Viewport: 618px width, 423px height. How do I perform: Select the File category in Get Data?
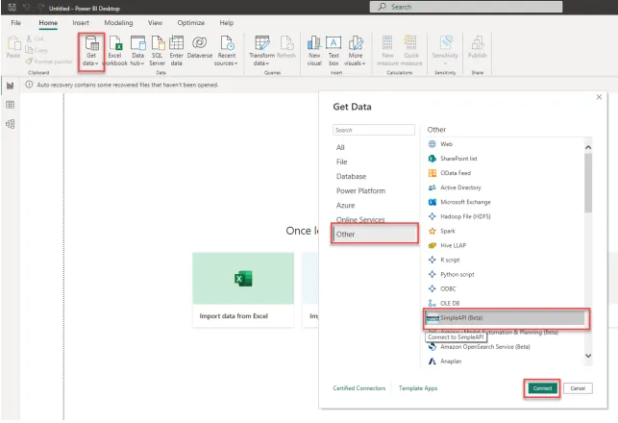(342, 162)
